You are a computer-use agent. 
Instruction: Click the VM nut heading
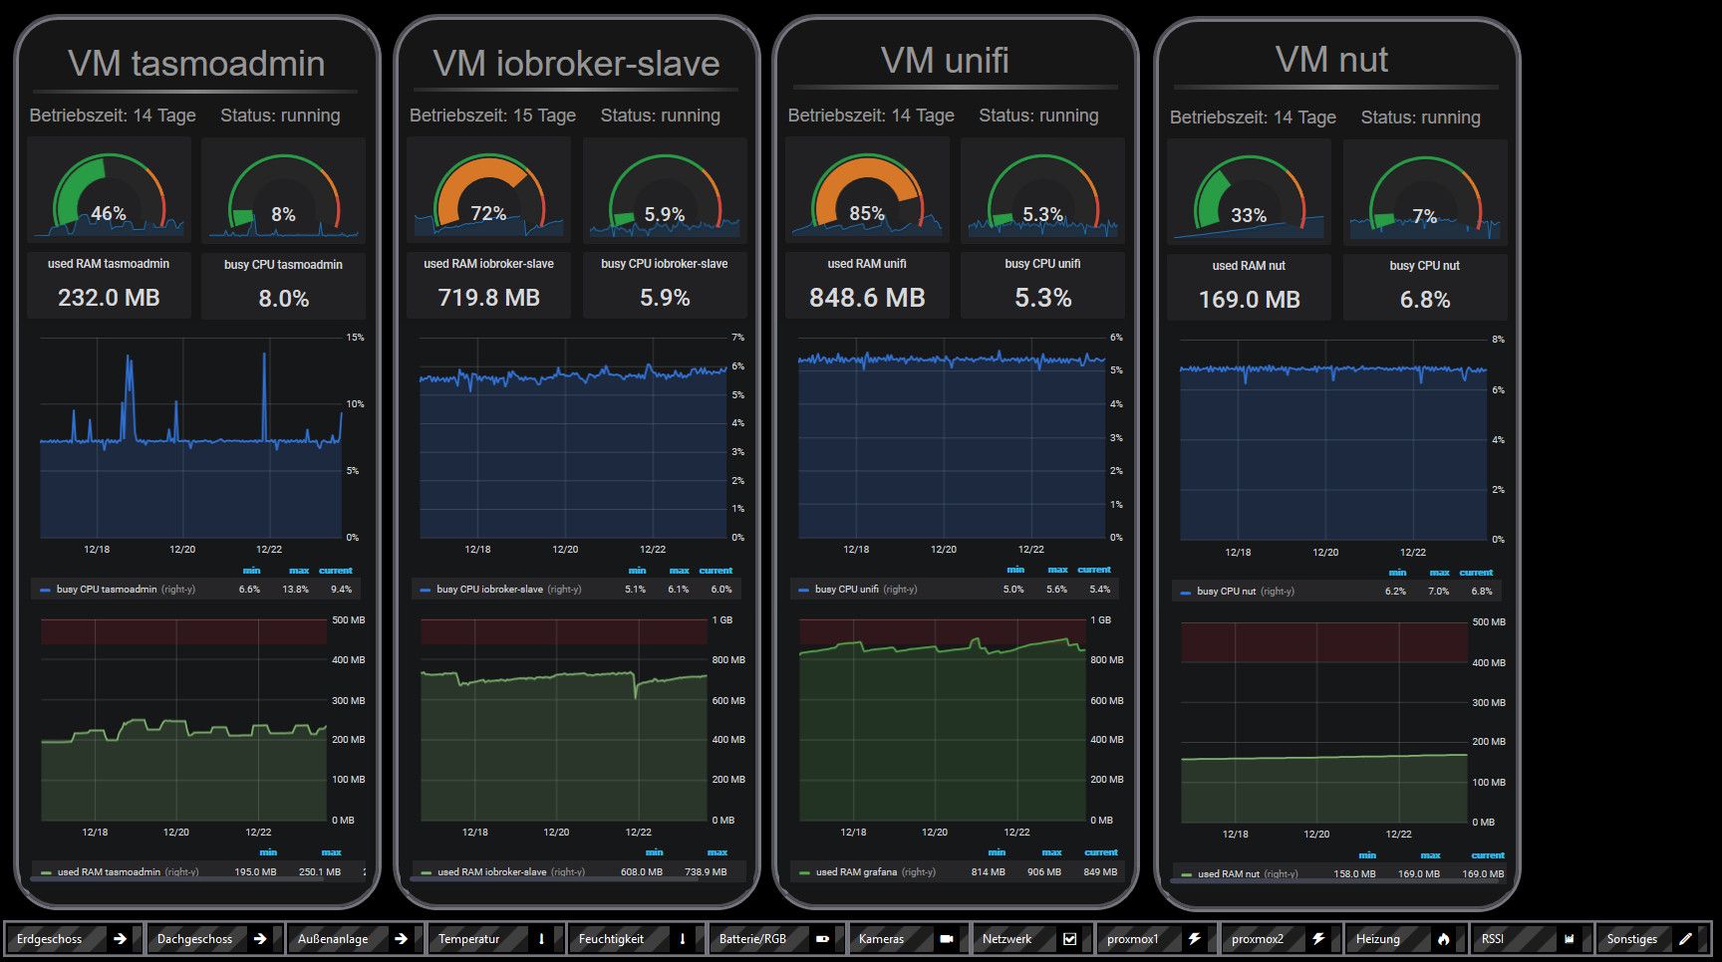(x=1331, y=60)
